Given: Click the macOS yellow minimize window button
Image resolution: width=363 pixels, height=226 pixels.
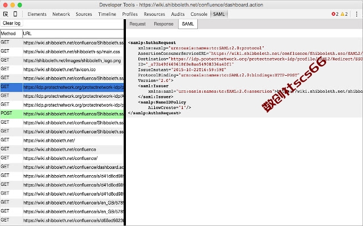Looking at the screenshot, I should click(12, 5).
